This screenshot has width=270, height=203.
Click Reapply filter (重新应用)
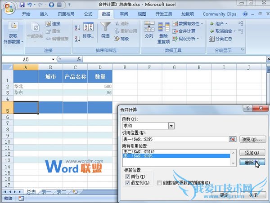[x=126, y=31]
